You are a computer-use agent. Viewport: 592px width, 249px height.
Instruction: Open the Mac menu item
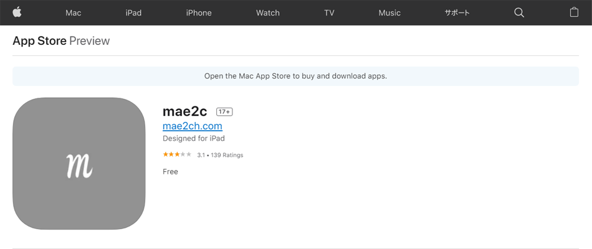74,13
